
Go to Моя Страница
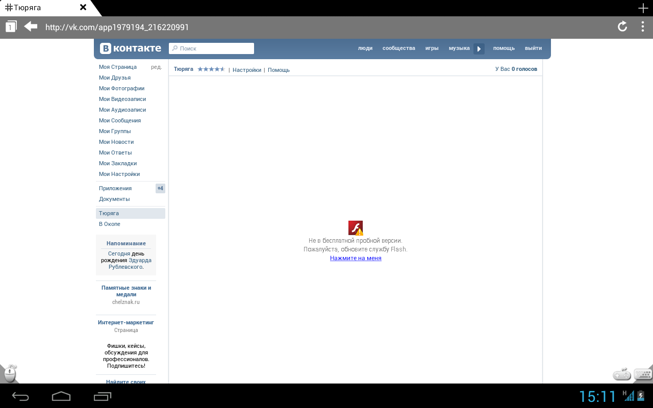pyautogui.click(x=118, y=67)
